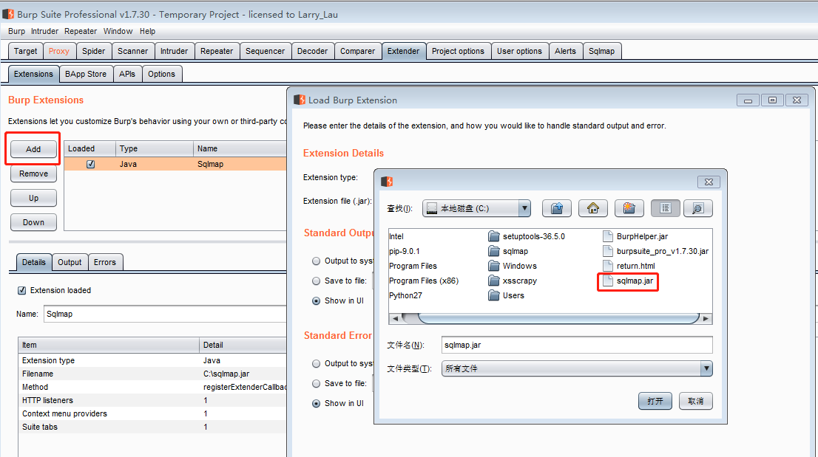818x457 pixels.
Task: Select Standard Output 'Output to system console' radio
Action: [316, 261]
